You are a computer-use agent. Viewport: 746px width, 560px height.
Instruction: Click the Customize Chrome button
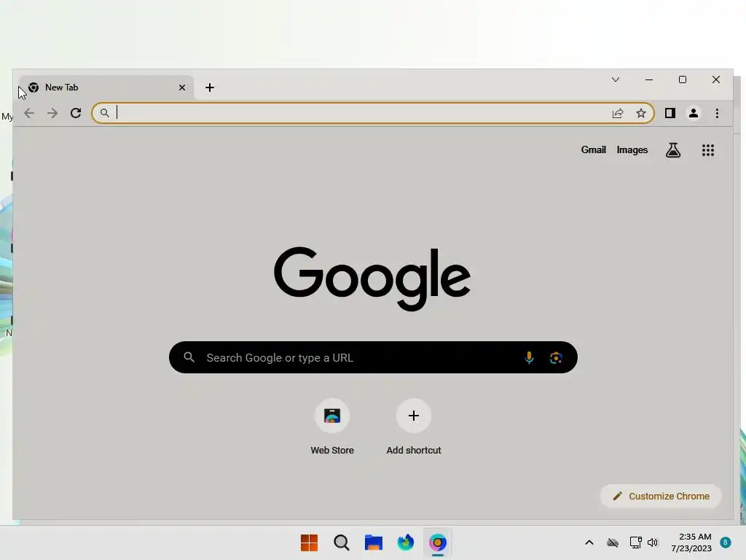[661, 496]
